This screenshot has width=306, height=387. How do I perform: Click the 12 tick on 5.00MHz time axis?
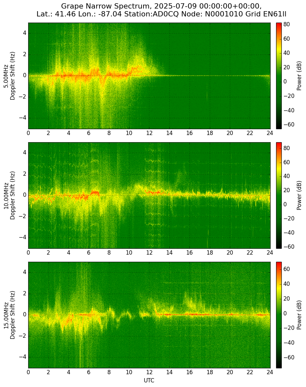[x=149, y=133]
